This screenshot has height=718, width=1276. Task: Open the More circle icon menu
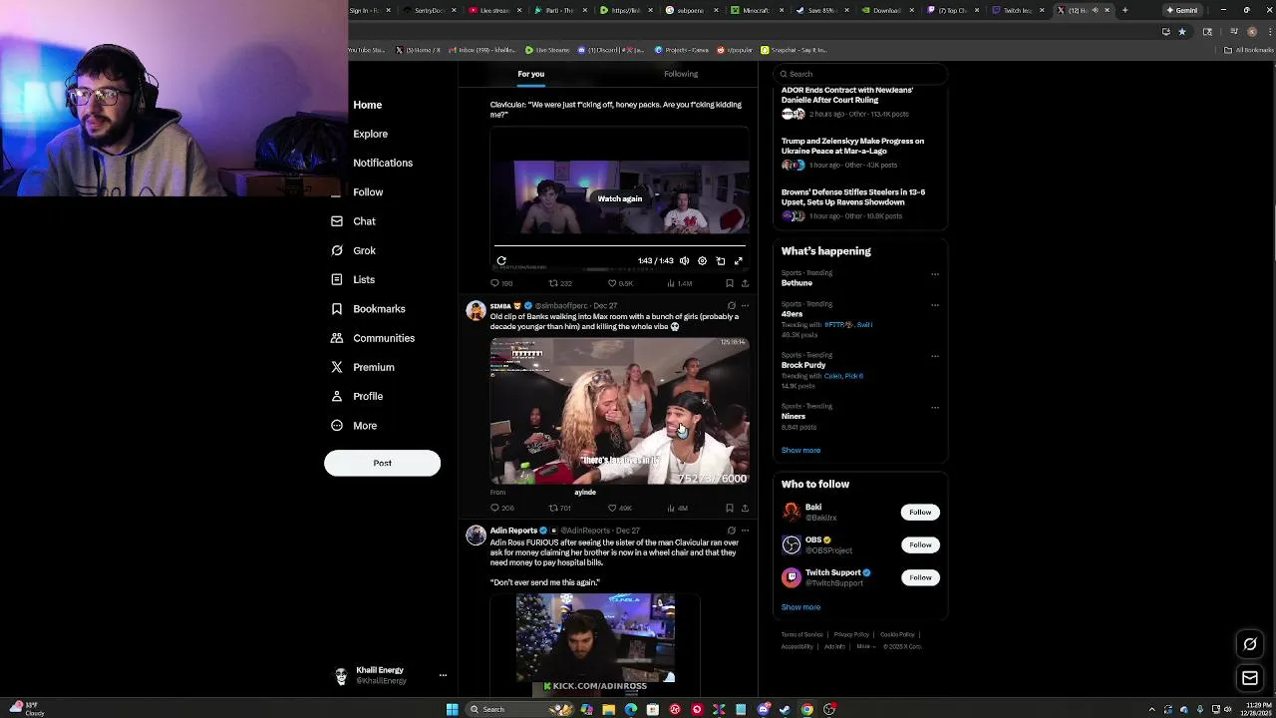tap(337, 426)
